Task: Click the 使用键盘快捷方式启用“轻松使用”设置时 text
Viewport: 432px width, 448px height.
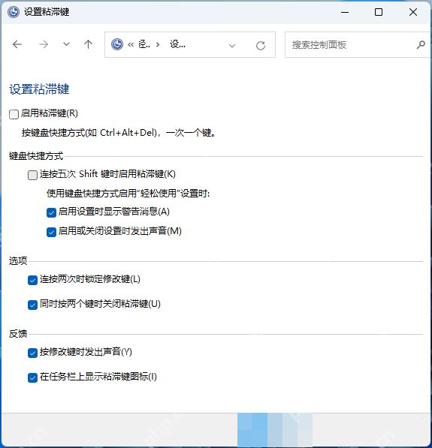Action: click(128, 194)
